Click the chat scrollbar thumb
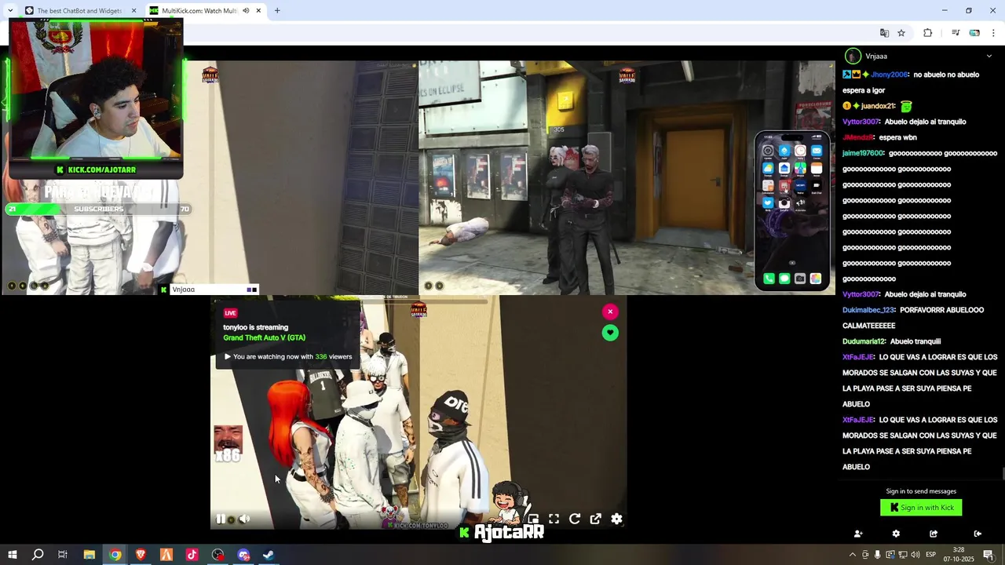 tap(1002, 473)
